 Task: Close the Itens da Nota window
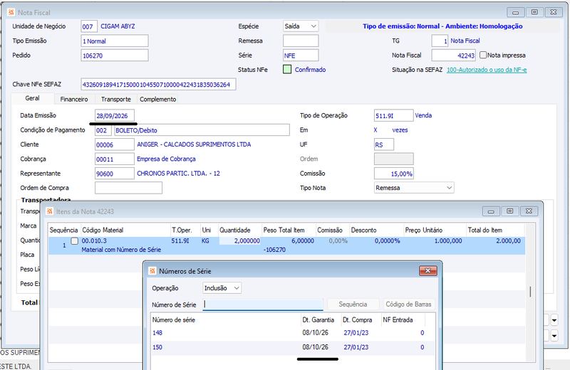click(x=529, y=211)
